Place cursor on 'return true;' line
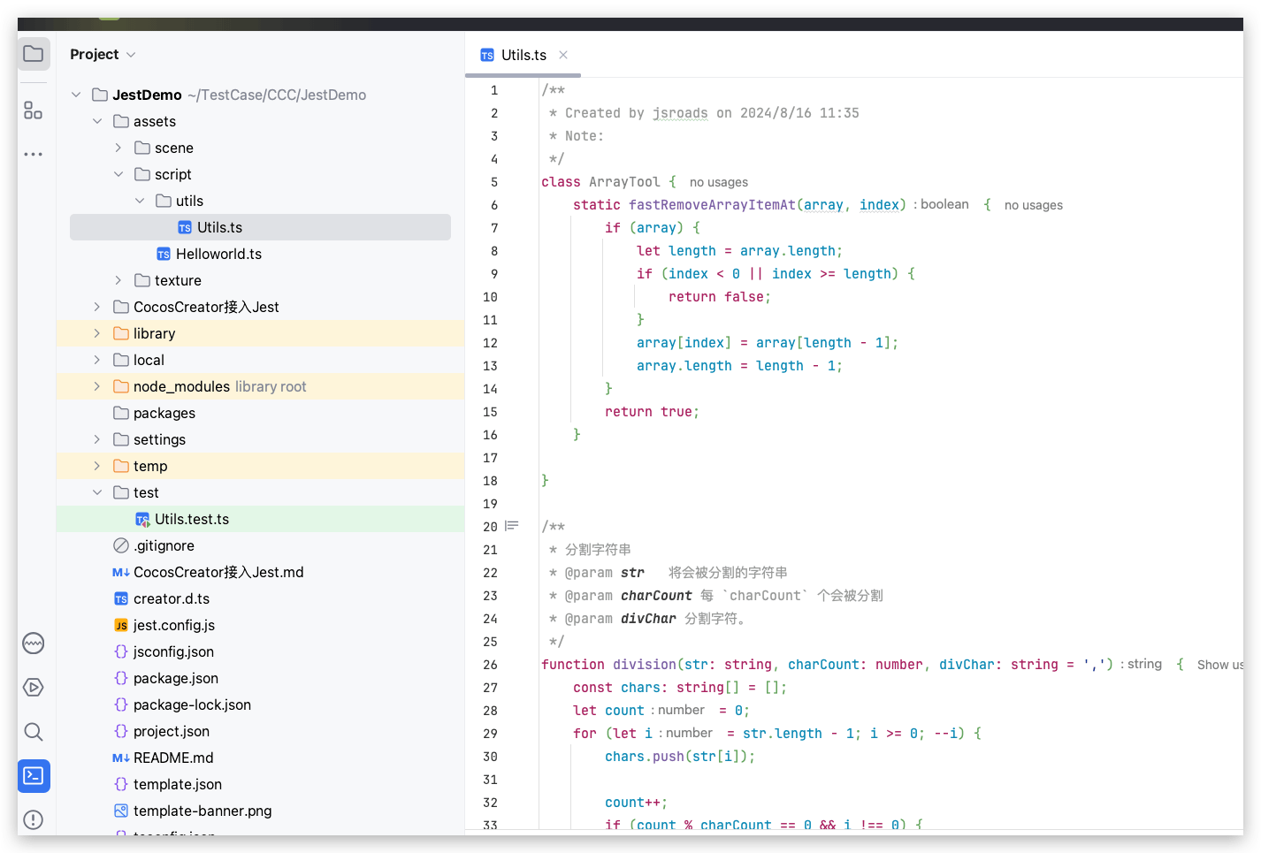Image resolution: width=1261 pixels, height=853 pixels. 652,412
